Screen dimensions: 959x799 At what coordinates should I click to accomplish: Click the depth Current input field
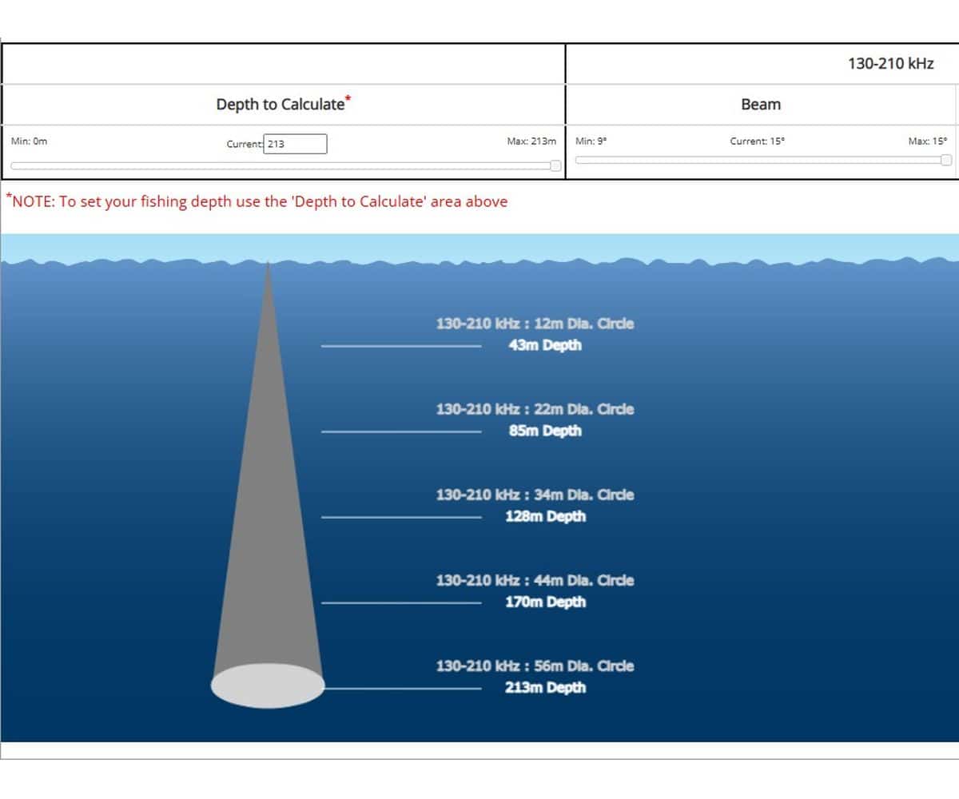coord(295,144)
